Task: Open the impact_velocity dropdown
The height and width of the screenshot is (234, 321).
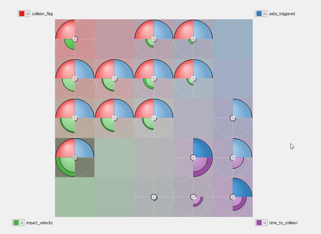Action: tap(21, 223)
